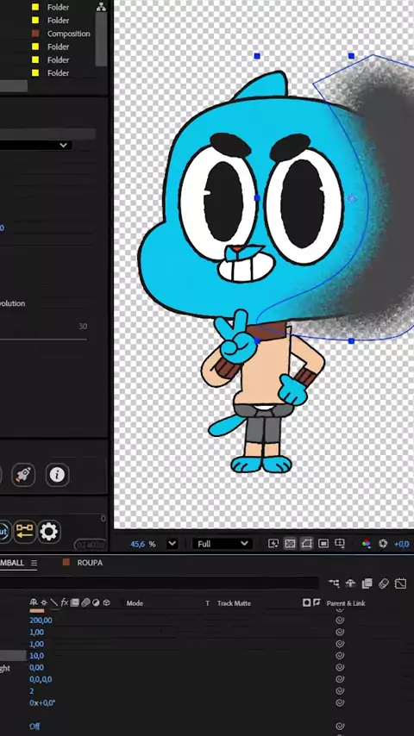Open the Composition Mini-Flowchart icon
Screen dimensions: 414x736
tap(334, 583)
